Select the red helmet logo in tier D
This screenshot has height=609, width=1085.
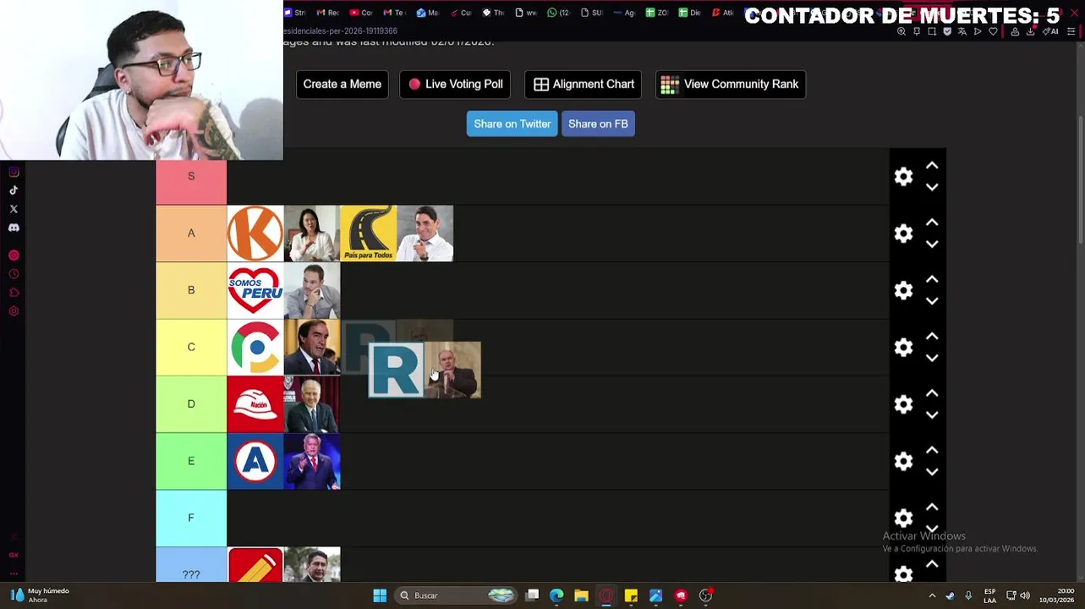255,404
